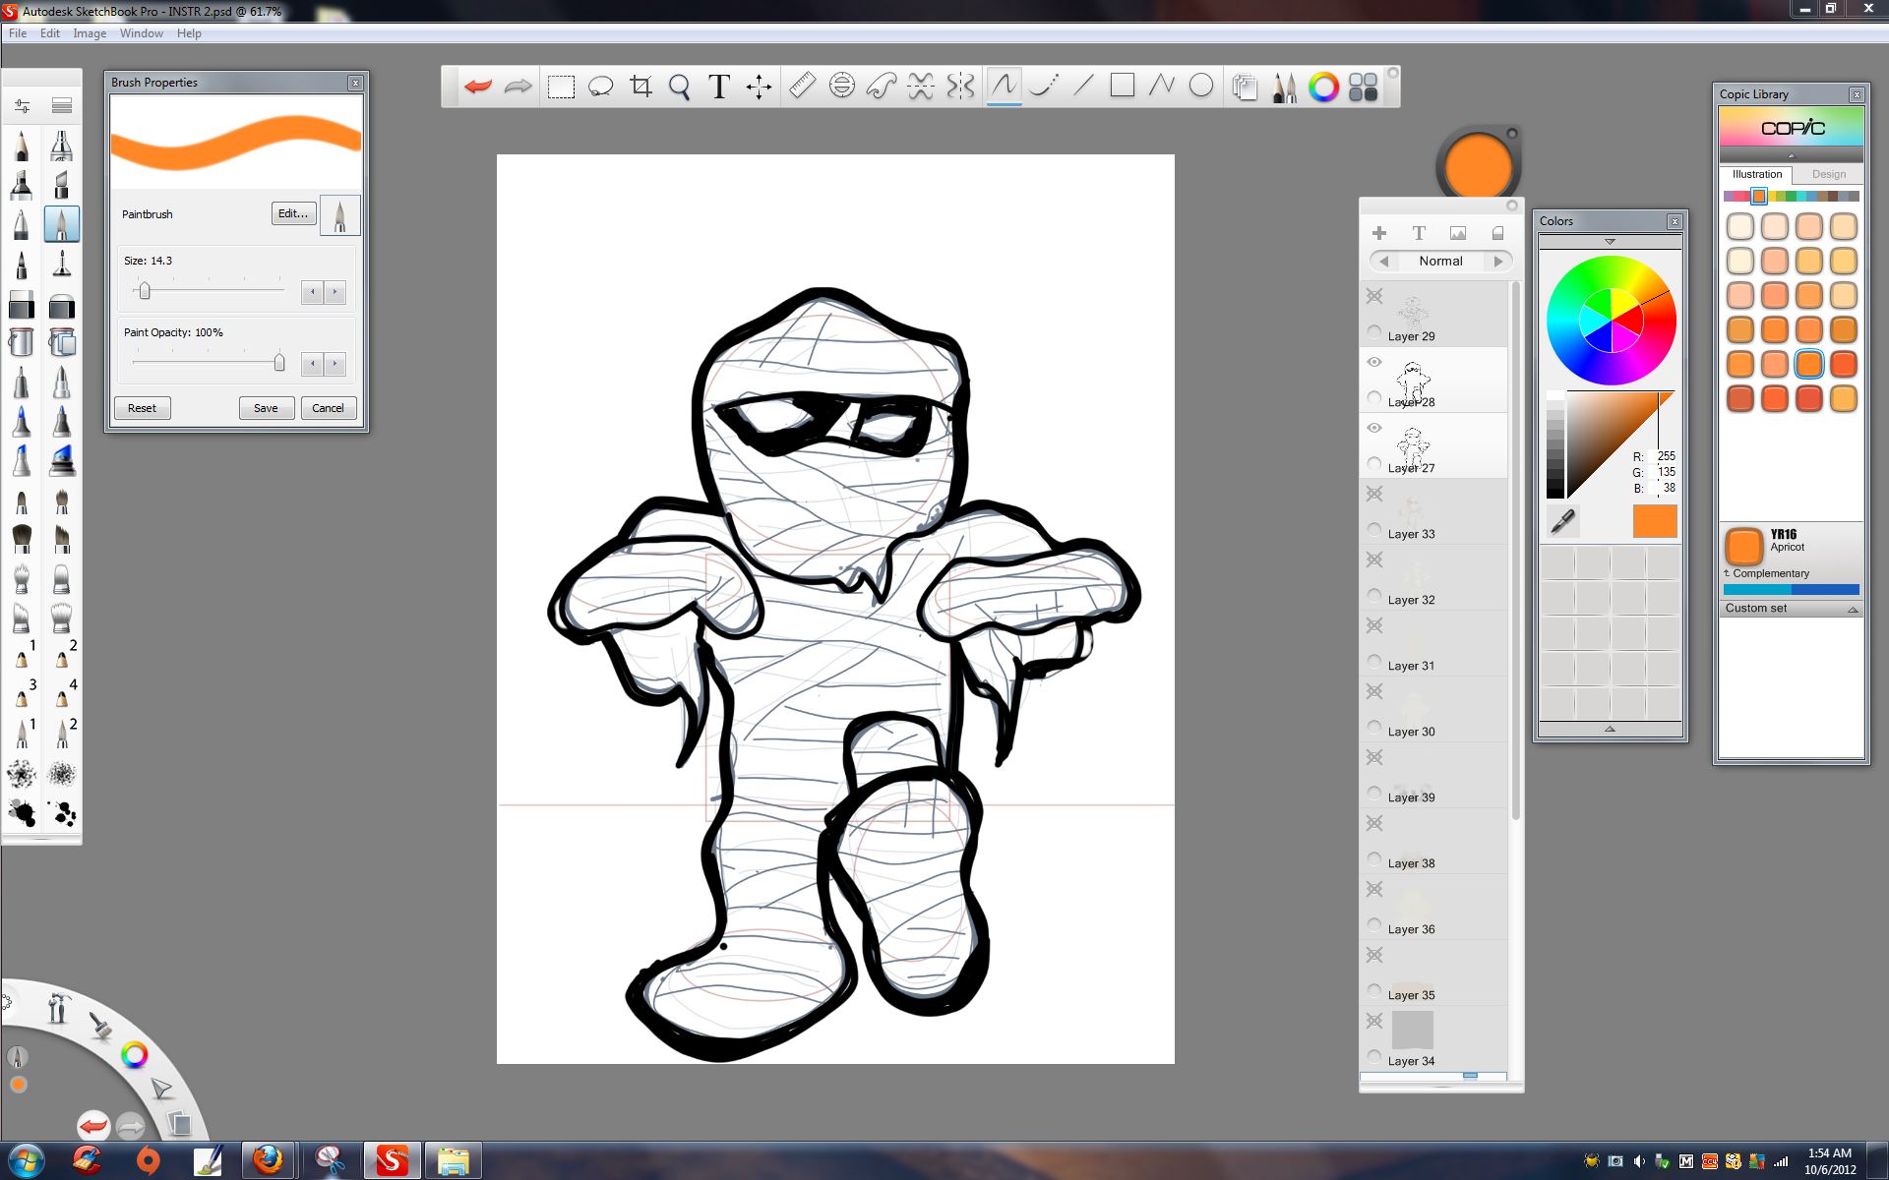Screen dimensions: 1889x1180
Task: Open the Window menu
Action: [142, 33]
